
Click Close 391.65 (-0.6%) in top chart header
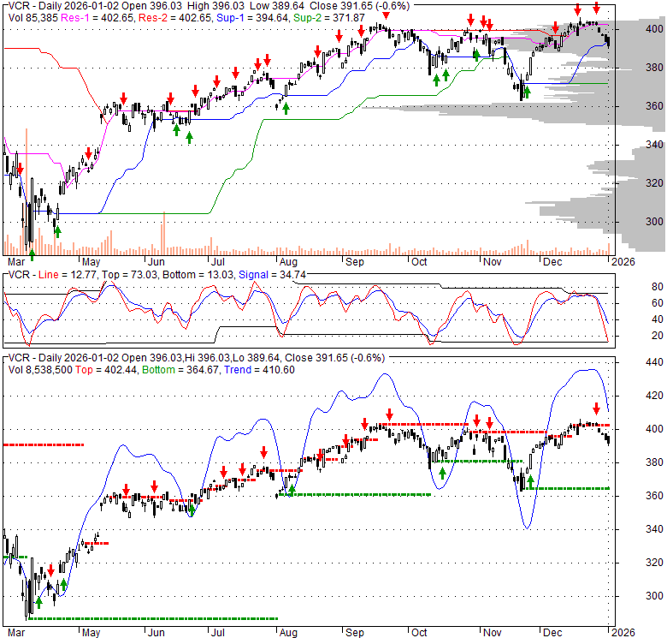coord(359,6)
